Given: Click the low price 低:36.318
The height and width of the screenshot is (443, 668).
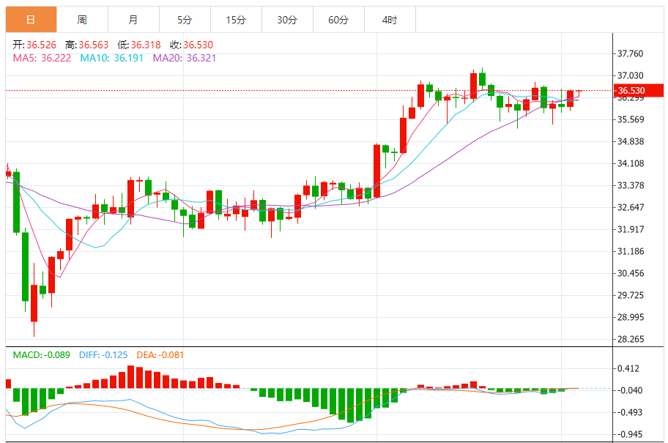Looking at the screenshot, I should click(139, 45).
